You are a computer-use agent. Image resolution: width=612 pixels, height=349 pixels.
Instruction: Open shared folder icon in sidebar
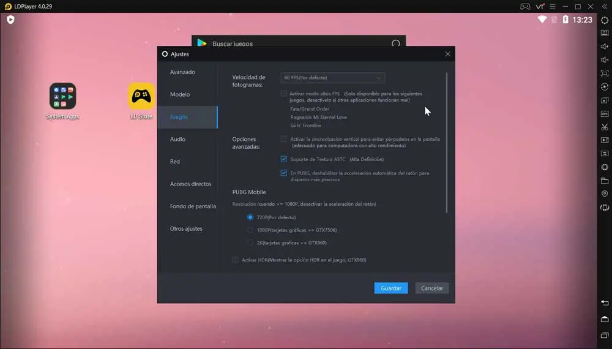(x=605, y=181)
